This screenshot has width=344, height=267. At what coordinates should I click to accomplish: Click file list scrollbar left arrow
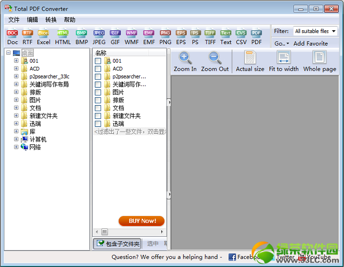[97, 232]
